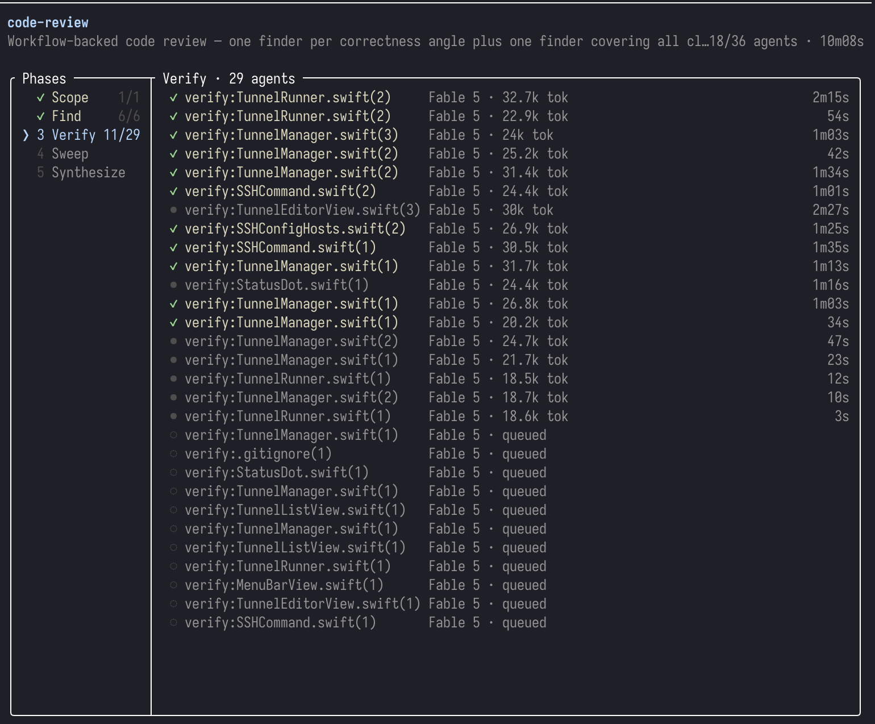This screenshot has height=724, width=875.
Task: Open the verify:SSHConfigHosts.swift(2) agent row
Action: [x=509, y=229]
